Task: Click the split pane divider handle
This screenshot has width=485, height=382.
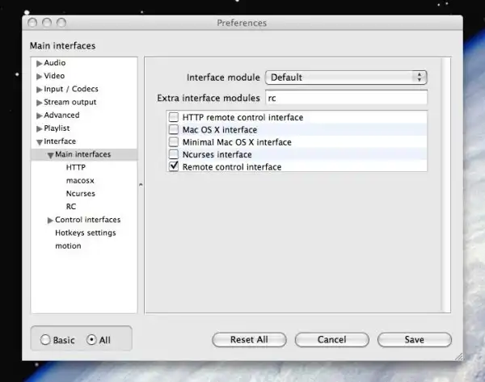Action: (141, 185)
